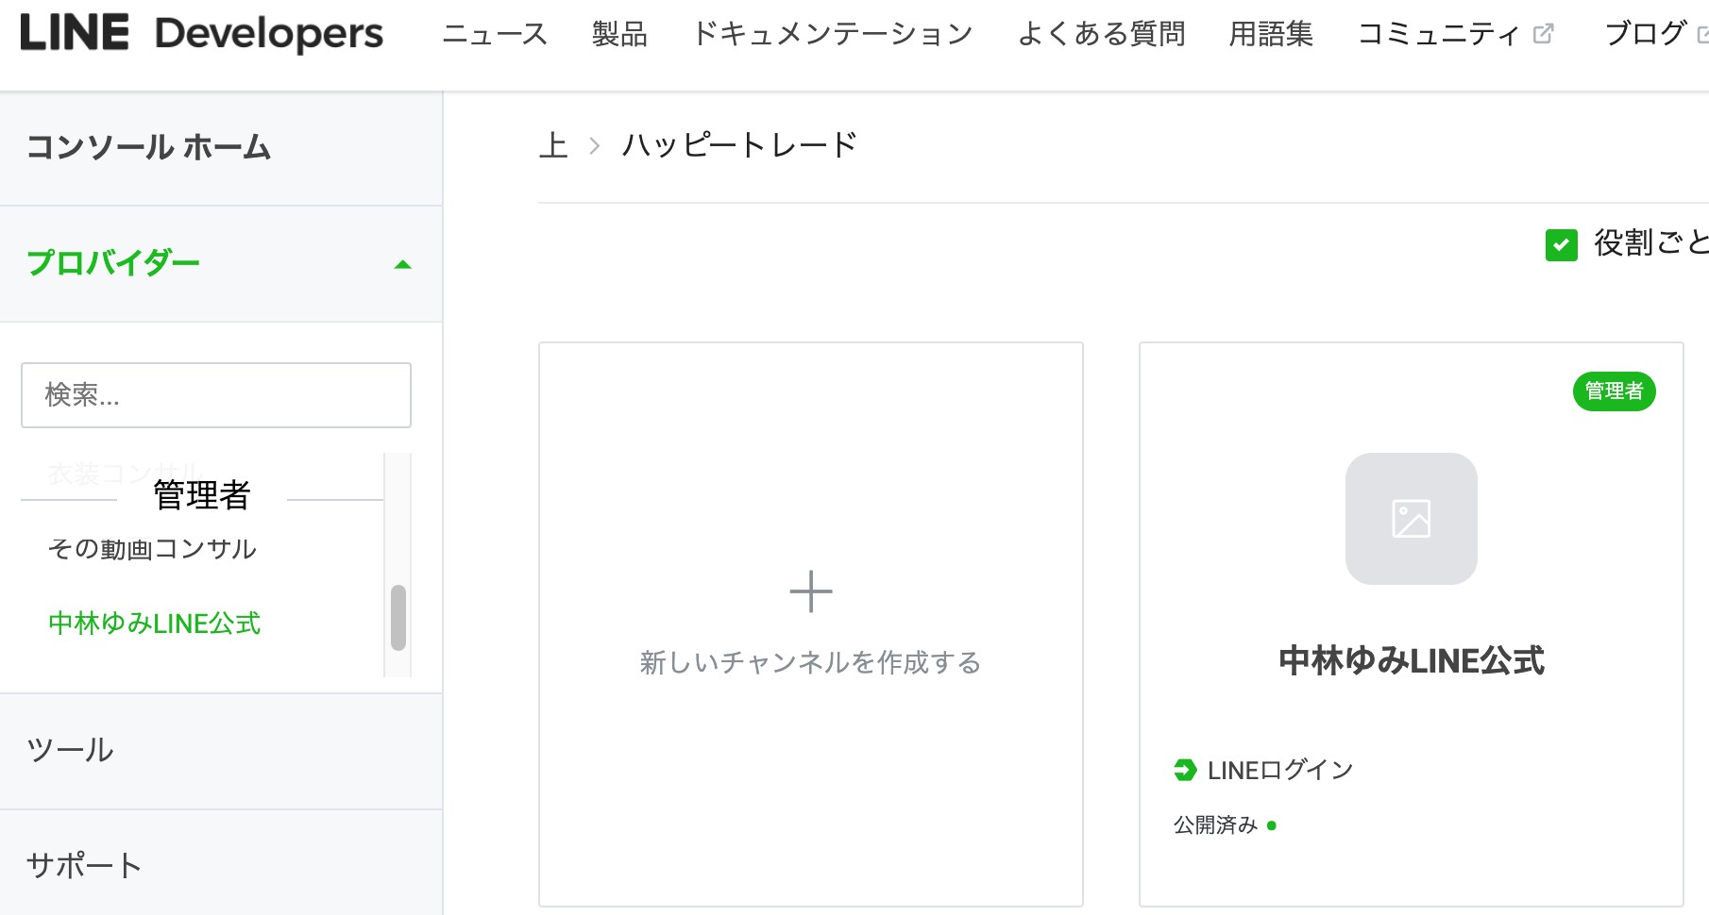Click the LINEログイン arrow icon
The width and height of the screenshot is (1709, 915).
(x=1185, y=770)
